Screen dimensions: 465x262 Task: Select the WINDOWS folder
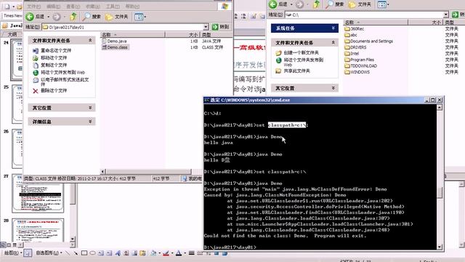coord(357,72)
